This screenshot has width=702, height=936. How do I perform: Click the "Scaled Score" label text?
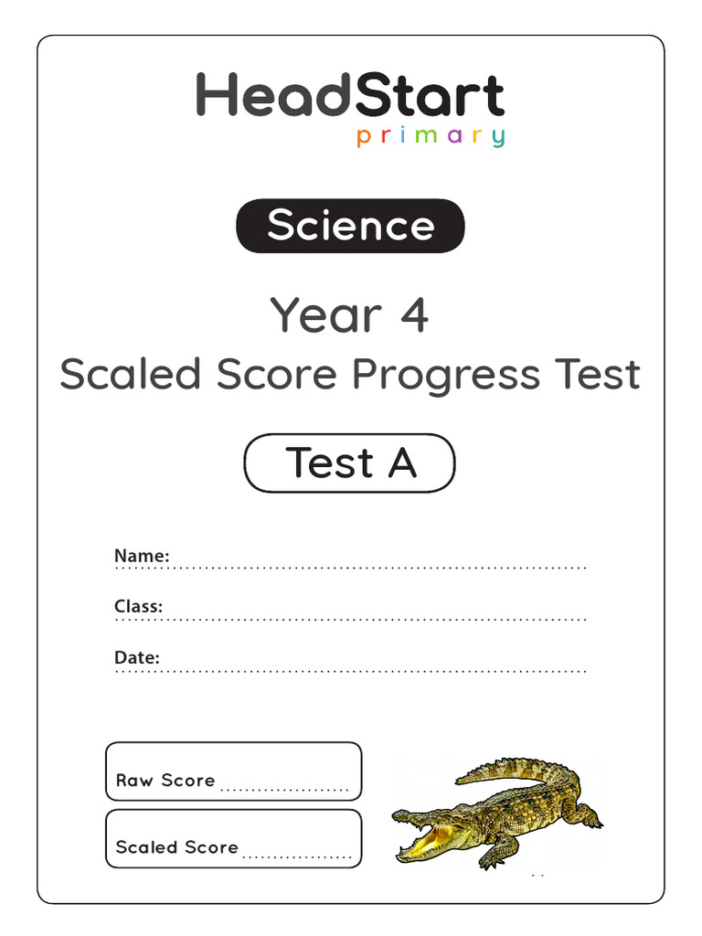click(x=176, y=847)
